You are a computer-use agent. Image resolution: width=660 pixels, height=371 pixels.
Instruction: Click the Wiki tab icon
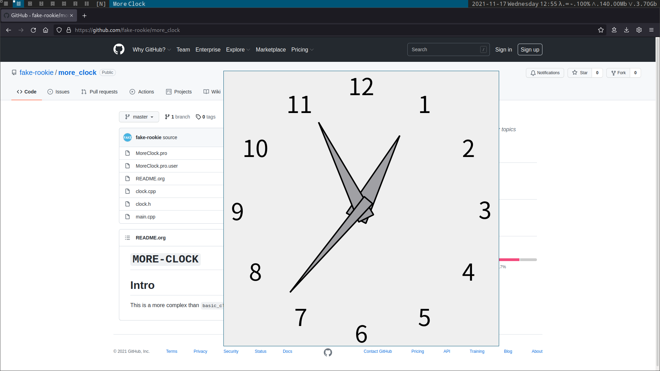pyautogui.click(x=206, y=91)
